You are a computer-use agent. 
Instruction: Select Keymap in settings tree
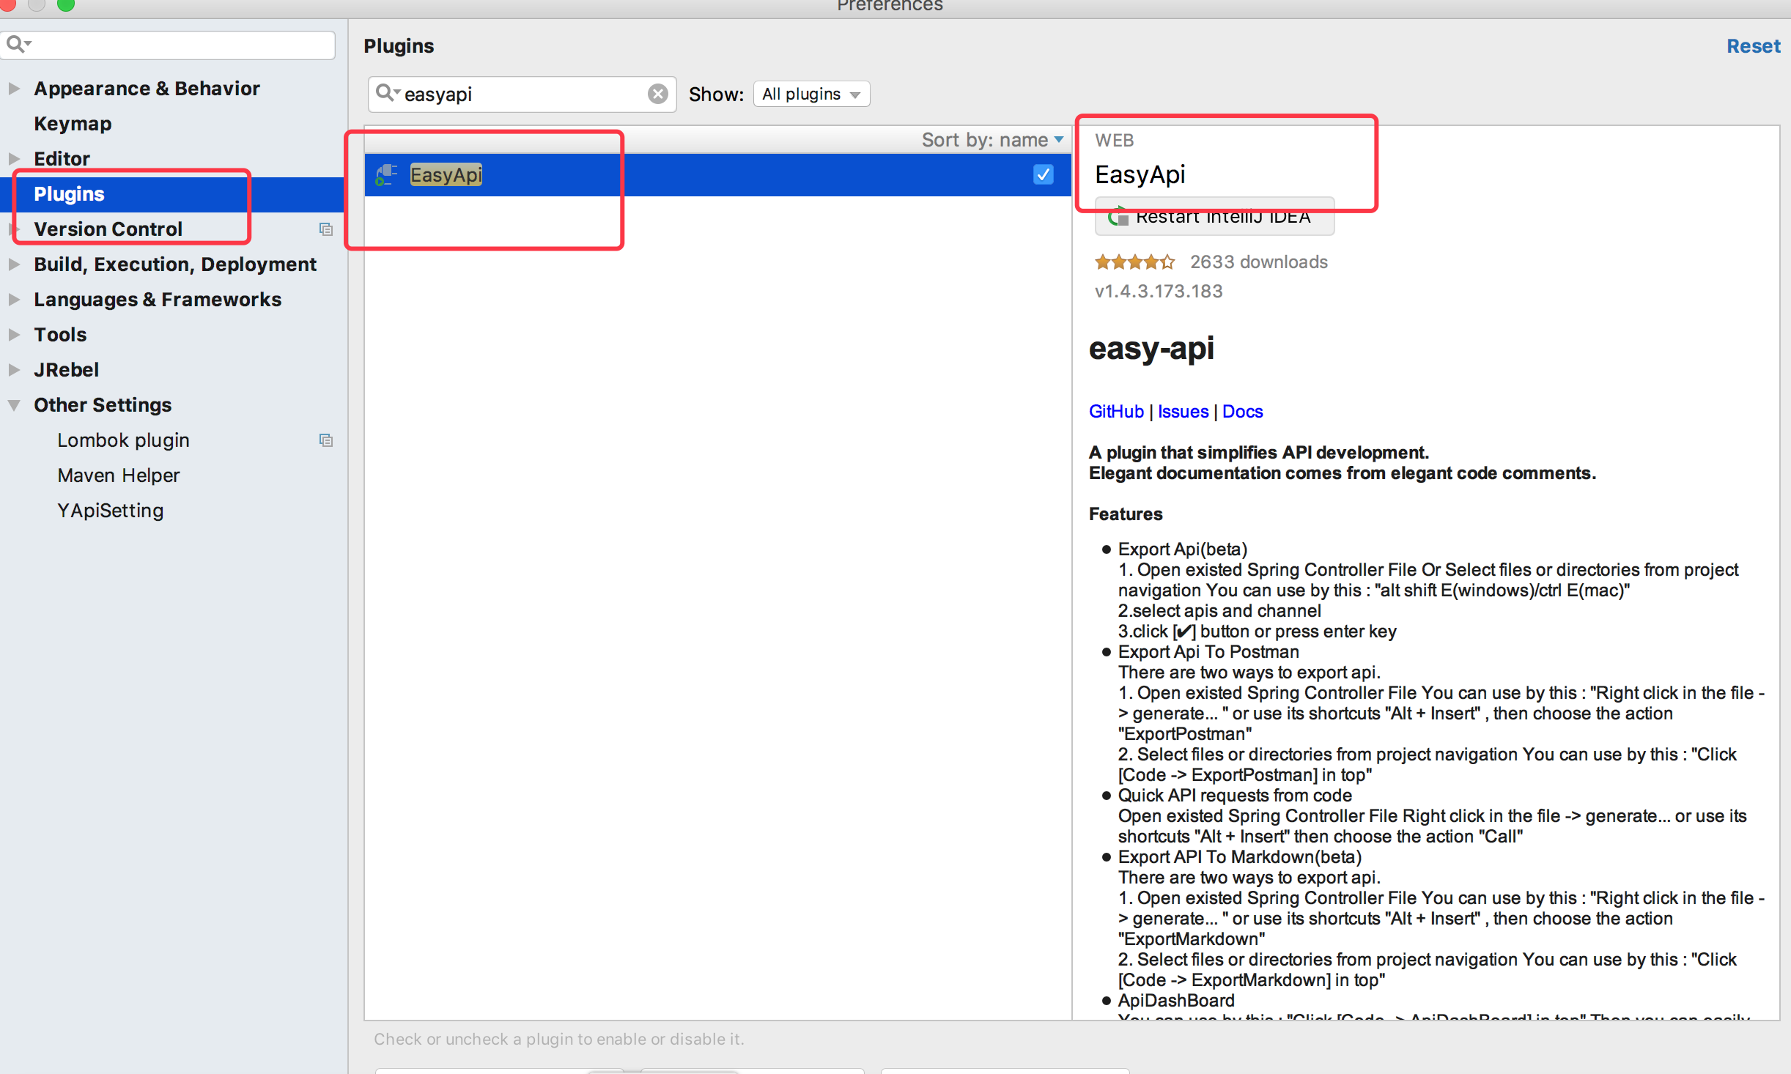(73, 124)
